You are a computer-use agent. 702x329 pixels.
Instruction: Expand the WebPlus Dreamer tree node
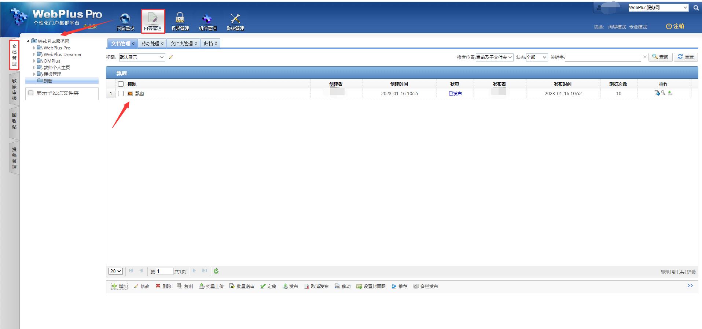pos(34,55)
